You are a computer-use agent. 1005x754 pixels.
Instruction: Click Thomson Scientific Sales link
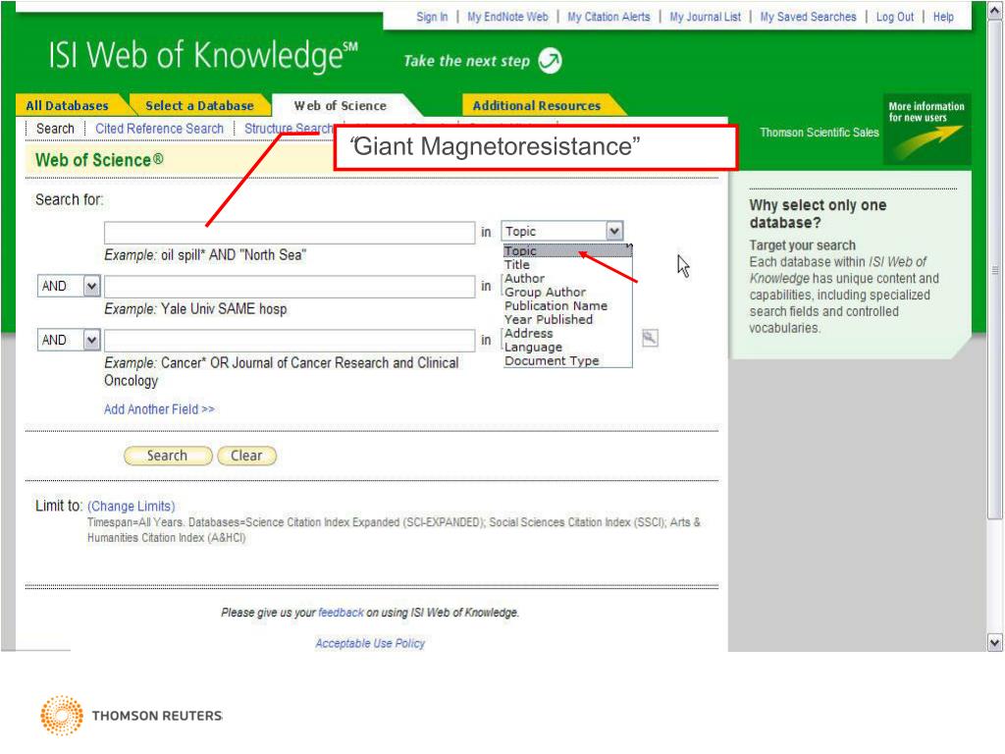[820, 133]
